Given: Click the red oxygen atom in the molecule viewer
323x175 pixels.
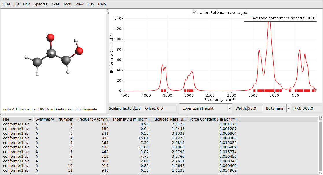Looking at the screenshot, I should tap(50, 37).
